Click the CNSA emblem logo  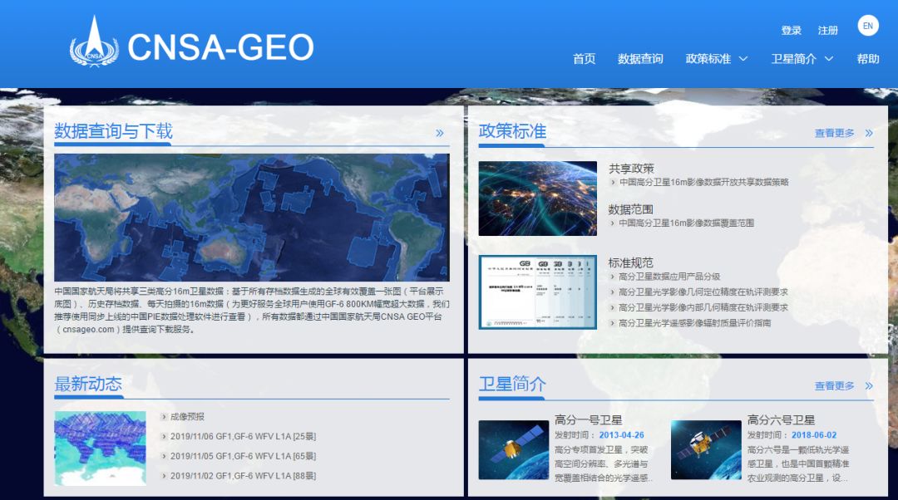click(x=94, y=42)
